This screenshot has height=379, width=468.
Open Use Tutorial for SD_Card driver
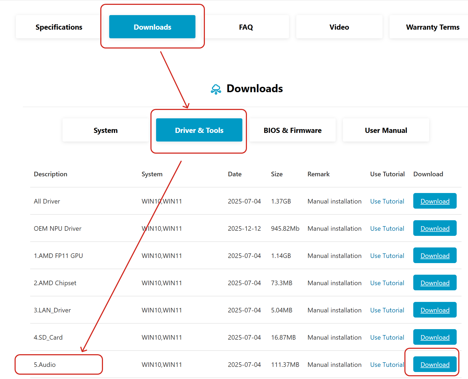click(387, 337)
